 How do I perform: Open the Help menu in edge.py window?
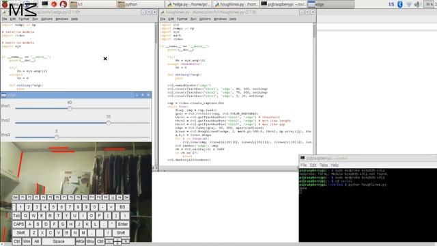[74, 19]
